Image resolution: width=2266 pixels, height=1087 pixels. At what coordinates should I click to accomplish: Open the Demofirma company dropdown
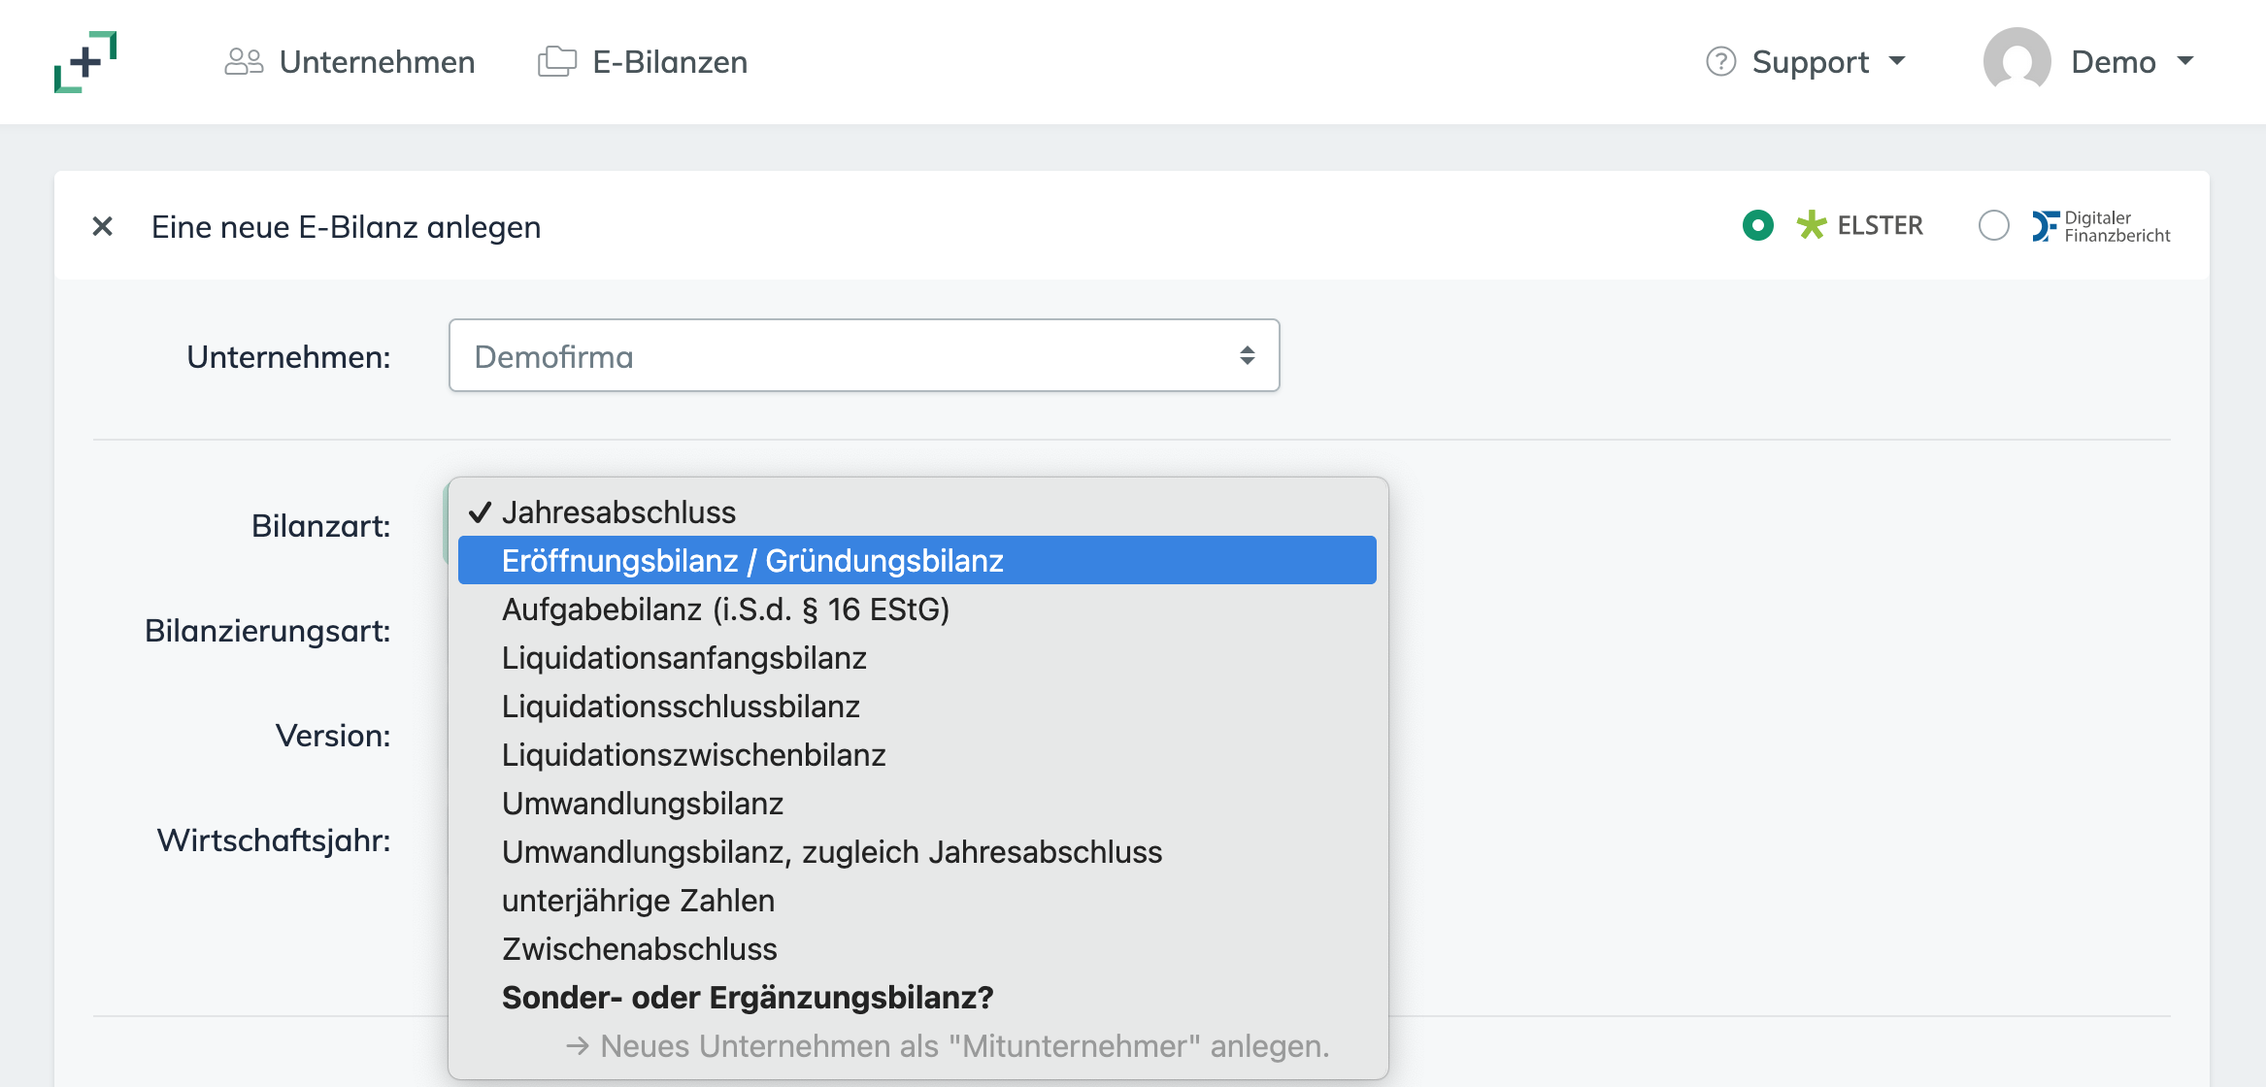(x=864, y=355)
